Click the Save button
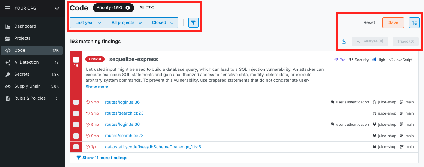Image resolution: width=424 pixels, height=167 pixels. (393, 22)
